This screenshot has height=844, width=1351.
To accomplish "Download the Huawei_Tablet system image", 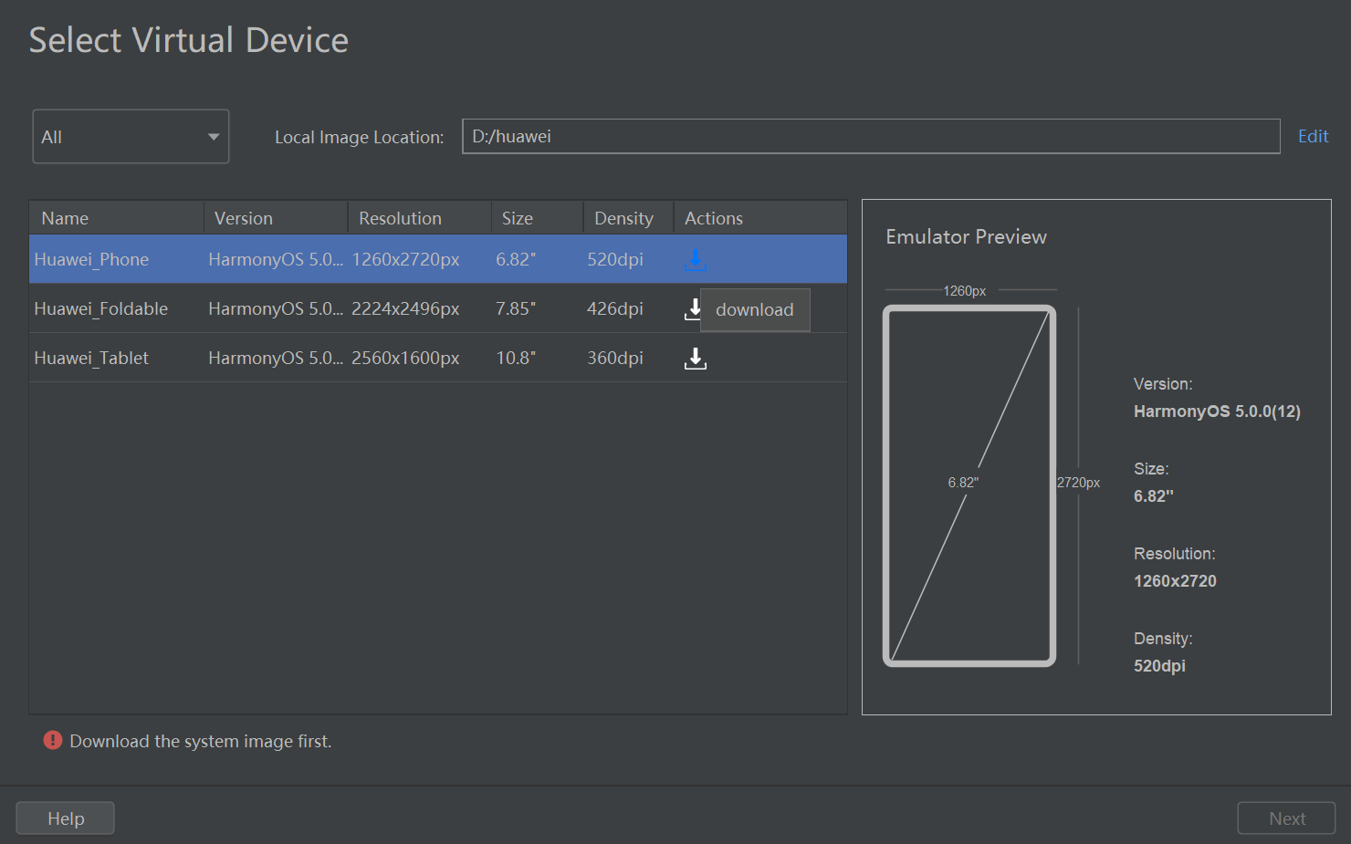I will 695,359.
